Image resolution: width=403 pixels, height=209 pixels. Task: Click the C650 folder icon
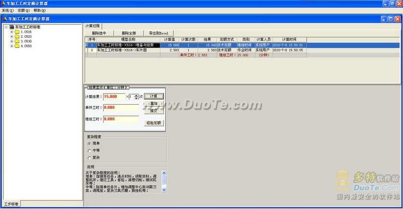pyautogui.click(x=17, y=46)
